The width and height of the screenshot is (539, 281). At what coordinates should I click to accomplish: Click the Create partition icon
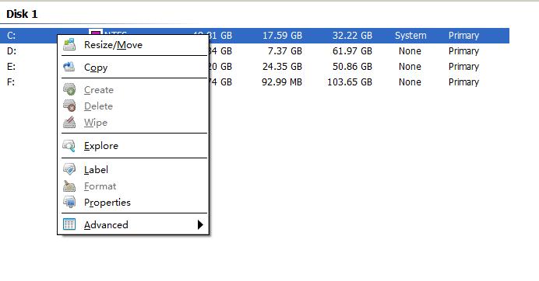(69, 89)
